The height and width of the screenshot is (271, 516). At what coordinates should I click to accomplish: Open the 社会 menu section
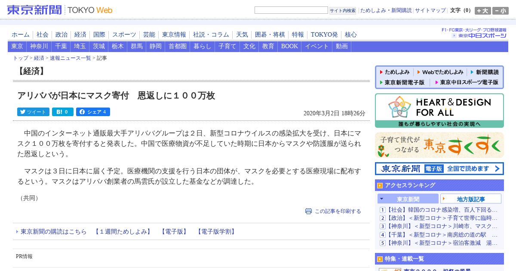pos(43,35)
